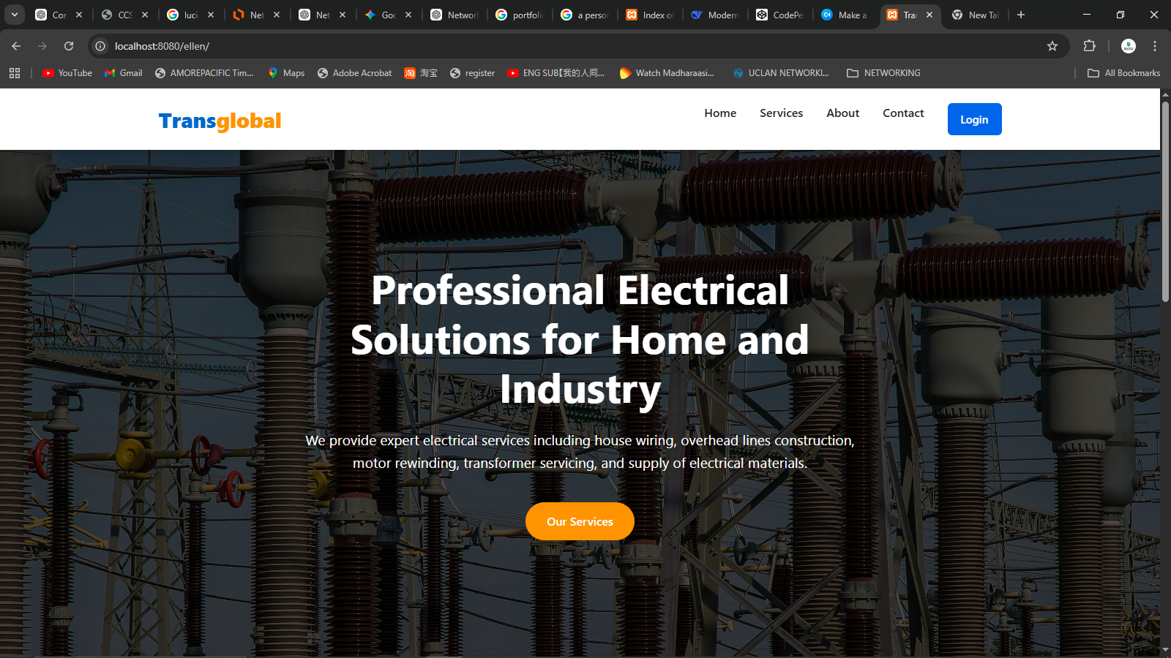
Task: Reload the page with the refresh icon
Action: tap(69, 46)
